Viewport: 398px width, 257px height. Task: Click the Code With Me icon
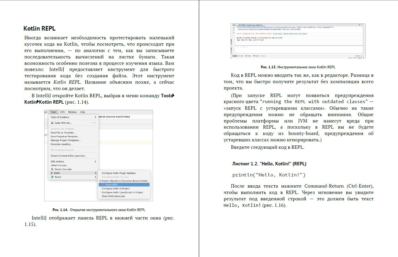coord(52,123)
